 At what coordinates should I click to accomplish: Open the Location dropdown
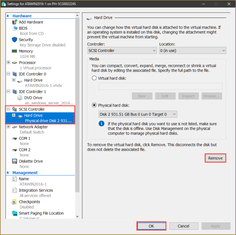coord(192,51)
